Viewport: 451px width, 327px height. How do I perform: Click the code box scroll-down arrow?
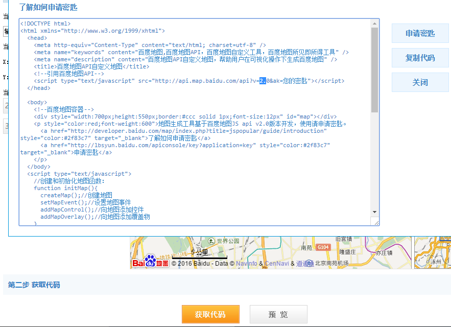coord(374,212)
